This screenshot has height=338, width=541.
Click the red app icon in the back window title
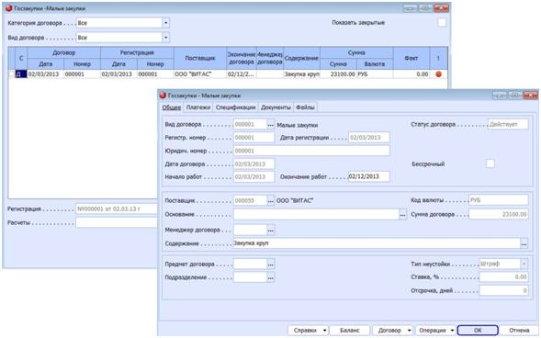[9, 8]
